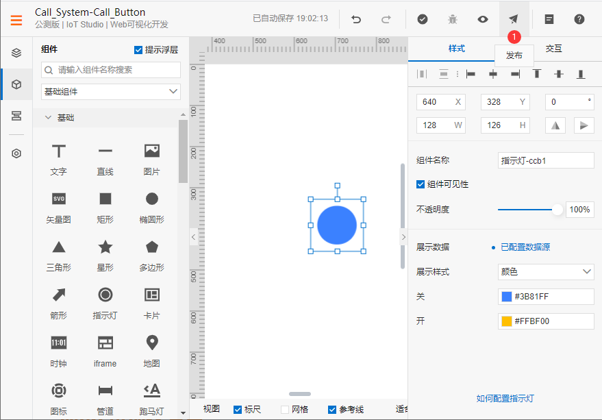Image resolution: width=602 pixels, height=420 pixels.
Task: Open the 展示样式 颜色 dropdown
Action: (x=546, y=272)
